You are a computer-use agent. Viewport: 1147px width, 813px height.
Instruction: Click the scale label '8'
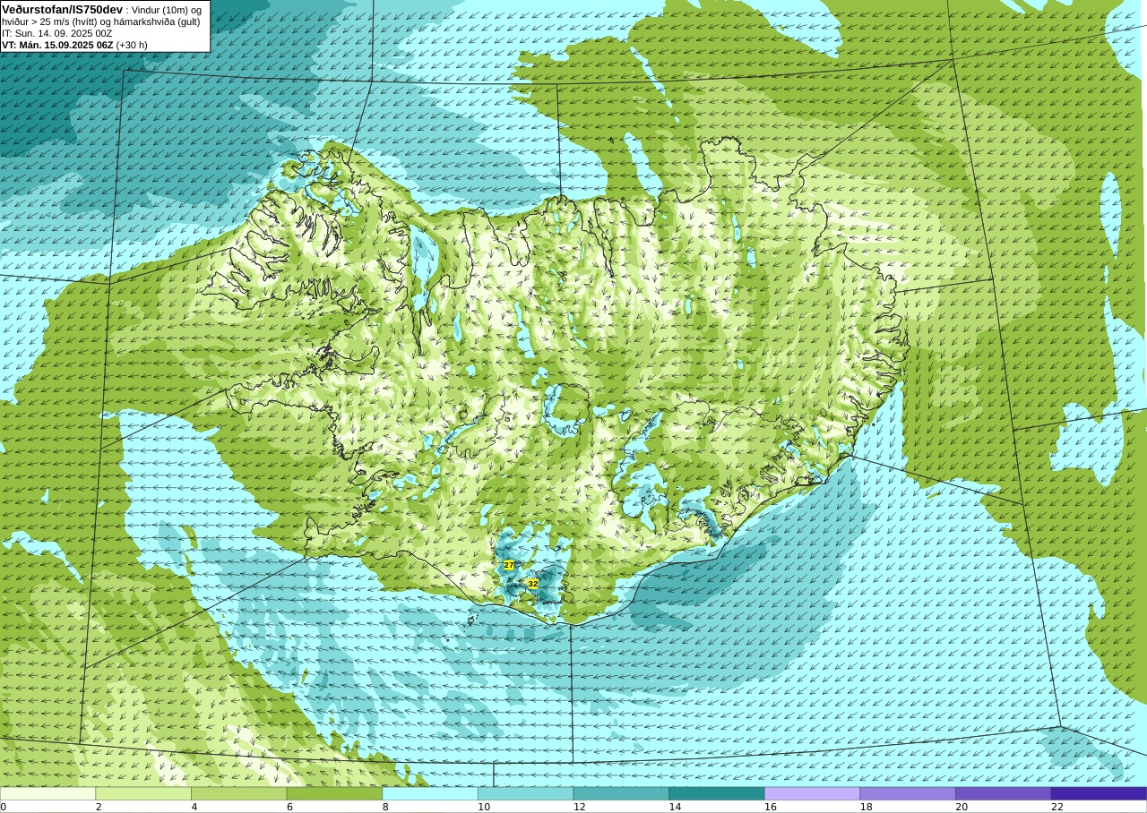coord(385,807)
